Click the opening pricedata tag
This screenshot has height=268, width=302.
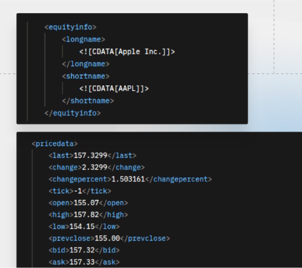54,144
